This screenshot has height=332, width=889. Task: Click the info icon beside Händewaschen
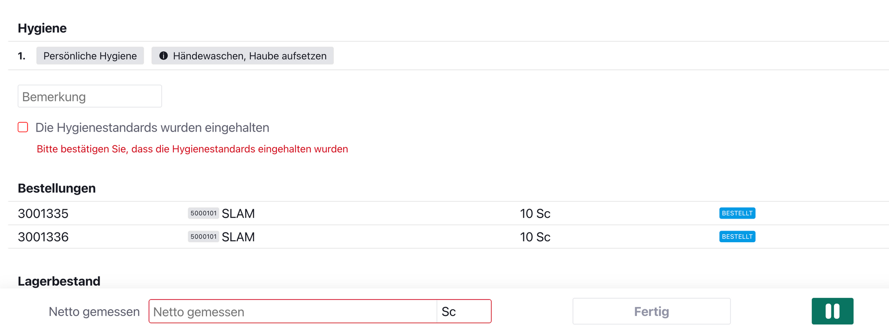(x=164, y=56)
